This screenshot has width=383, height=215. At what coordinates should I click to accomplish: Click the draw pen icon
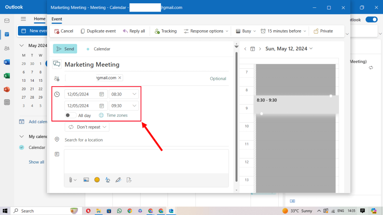click(118, 180)
